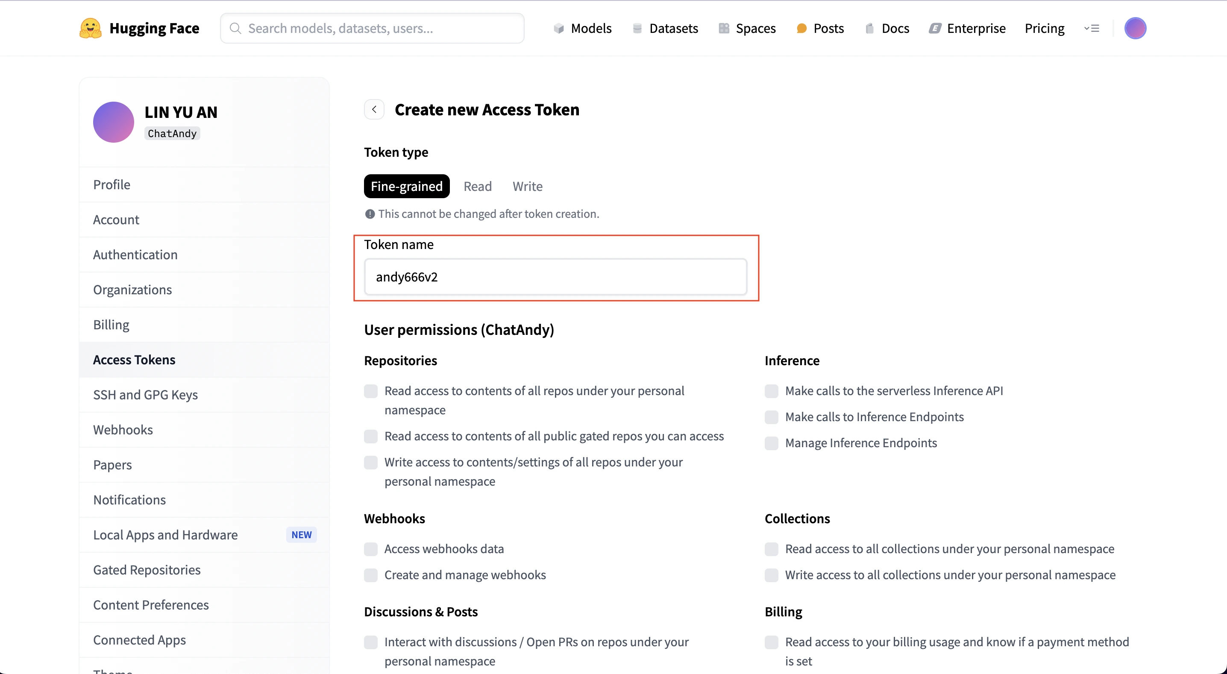Image resolution: width=1227 pixels, height=674 pixels.
Task: Click the Models navigation icon
Action: [559, 28]
